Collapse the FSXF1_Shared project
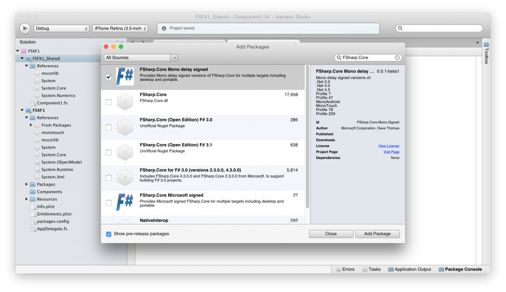The height and width of the screenshot is (292, 506). point(22,58)
